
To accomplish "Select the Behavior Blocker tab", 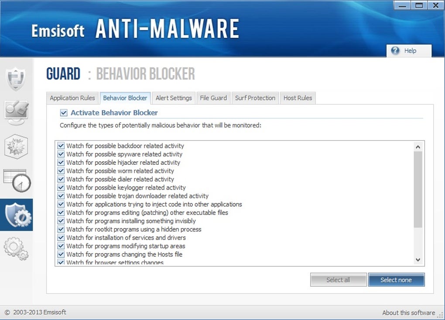I will [125, 98].
